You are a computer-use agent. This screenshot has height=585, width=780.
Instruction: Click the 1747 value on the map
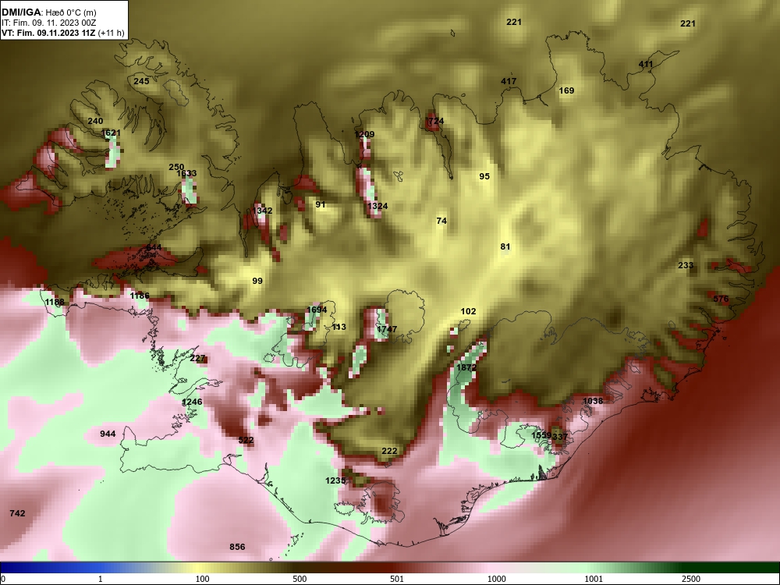coord(387,329)
